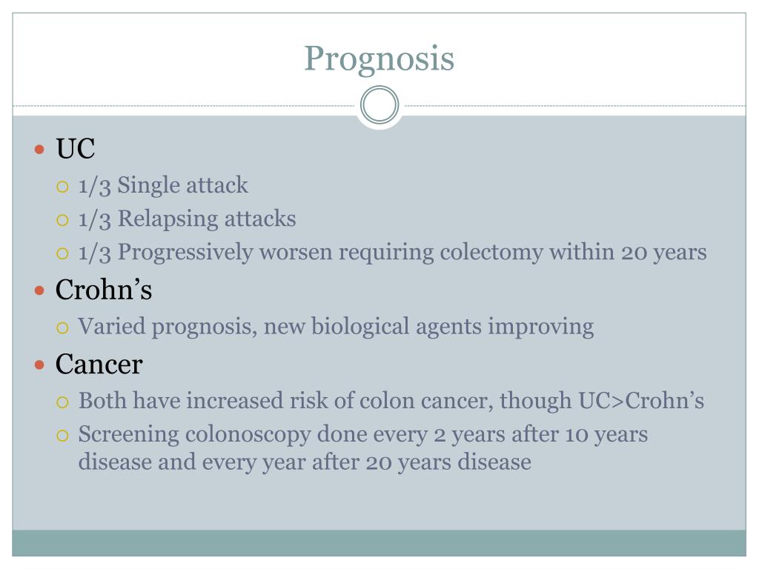Click the line about colectomy within 20 years
The image size is (759, 569).
(392, 252)
